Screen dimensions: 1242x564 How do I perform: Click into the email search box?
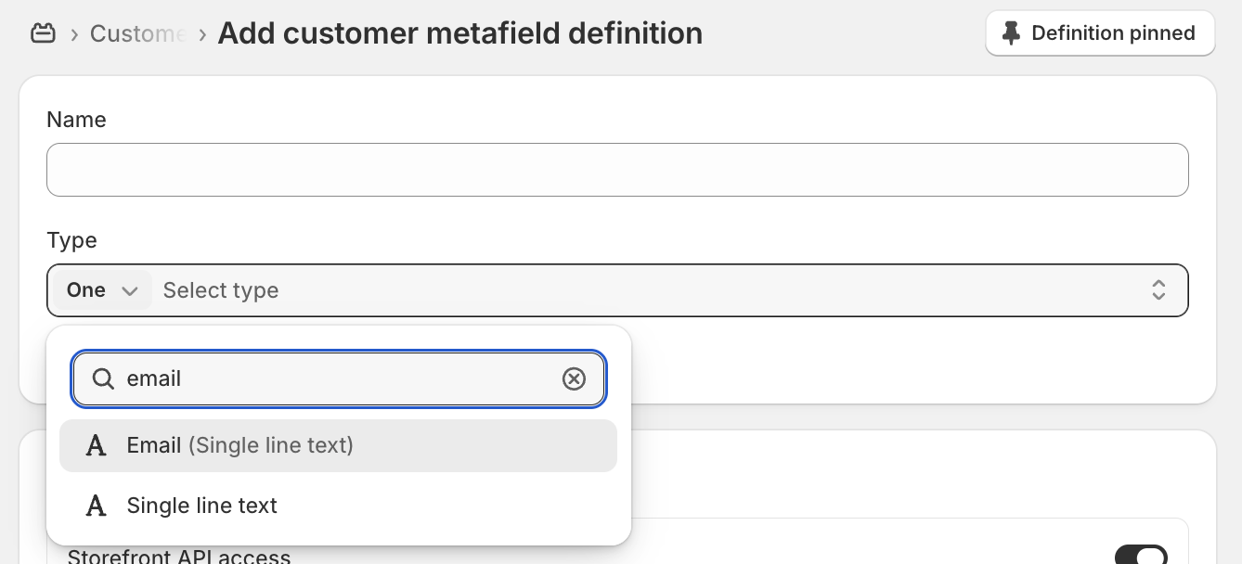[x=339, y=378]
